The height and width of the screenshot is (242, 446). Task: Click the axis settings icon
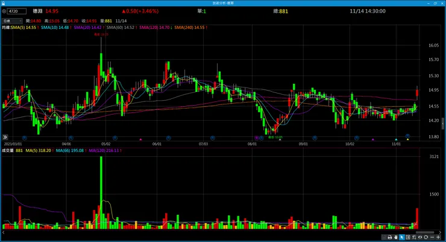(x=414, y=237)
